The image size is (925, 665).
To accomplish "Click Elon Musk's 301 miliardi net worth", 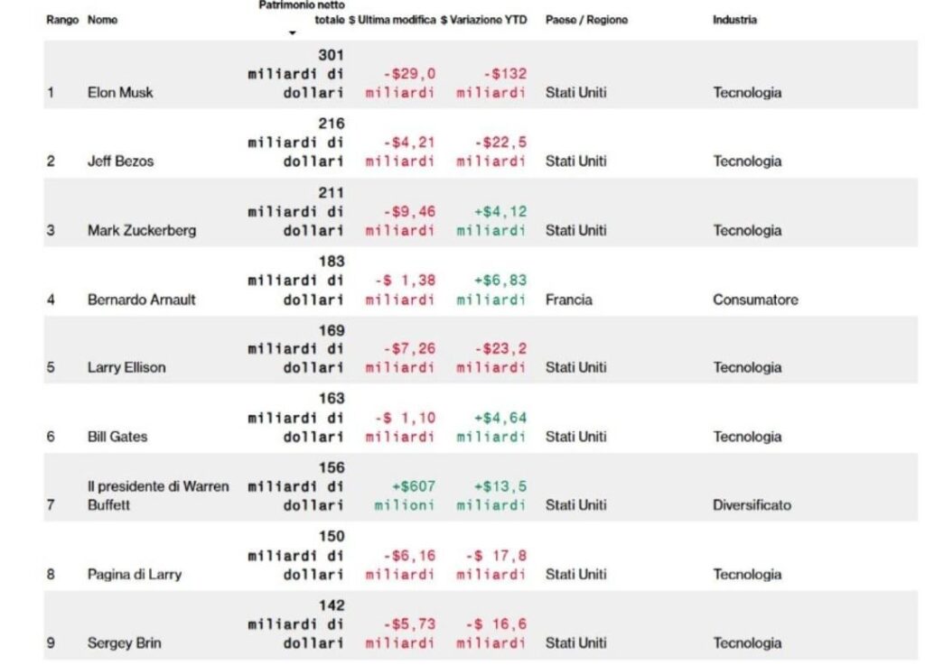I will [x=295, y=74].
